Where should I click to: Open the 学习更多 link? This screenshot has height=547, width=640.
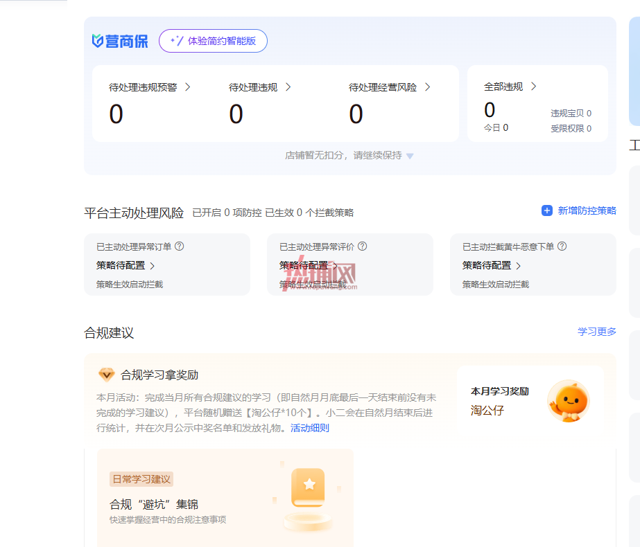pyautogui.click(x=597, y=332)
